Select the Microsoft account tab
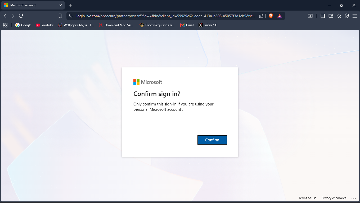360x203 pixels. 33,5
